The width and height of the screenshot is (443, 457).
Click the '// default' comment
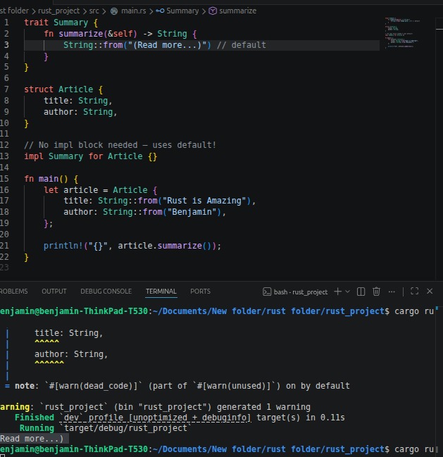click(x=242, y=45)
